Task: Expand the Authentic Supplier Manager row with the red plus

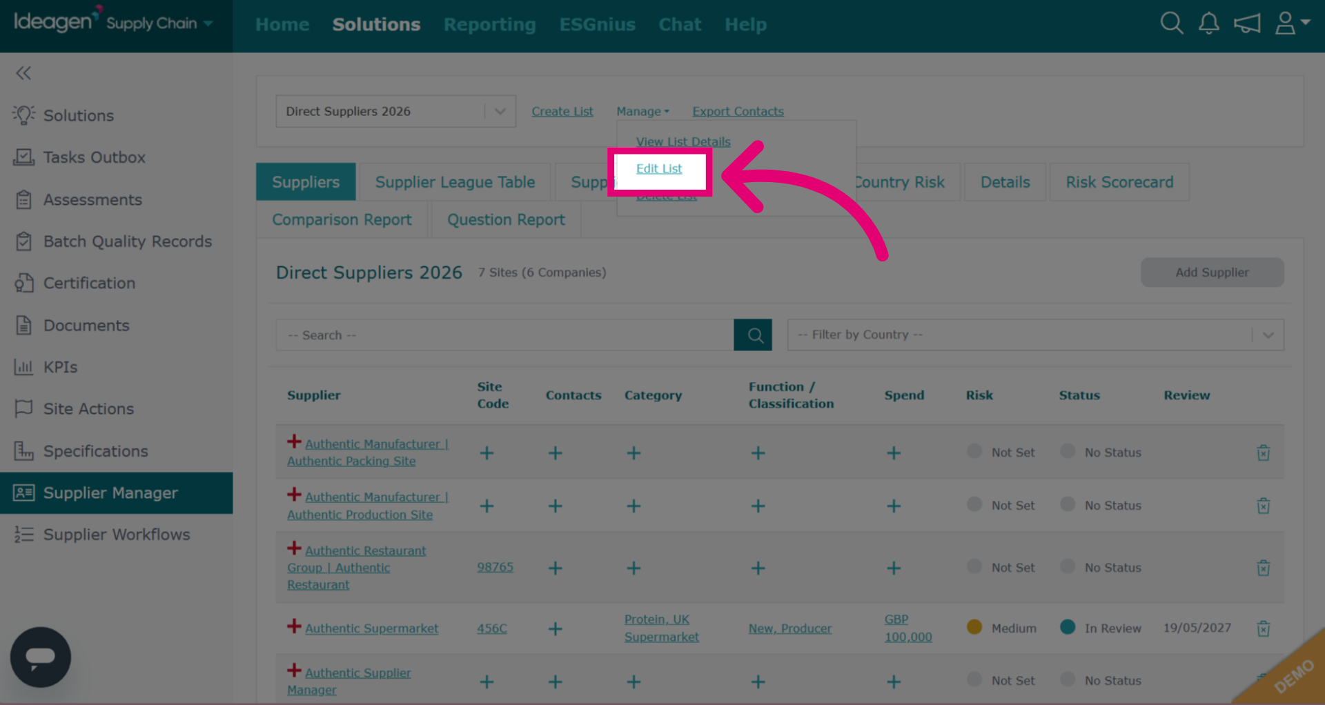Action: [294, 671]
